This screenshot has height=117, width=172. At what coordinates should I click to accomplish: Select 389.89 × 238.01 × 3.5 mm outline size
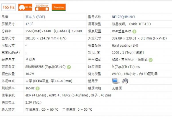[x=139, y=38]
